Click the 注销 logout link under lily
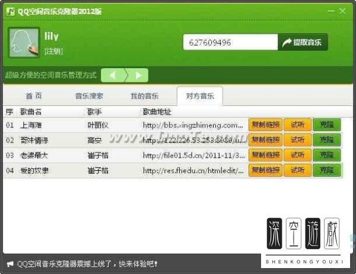Image resolution: width=356 pixels, height=274 pixels. (x=53, y=52)
